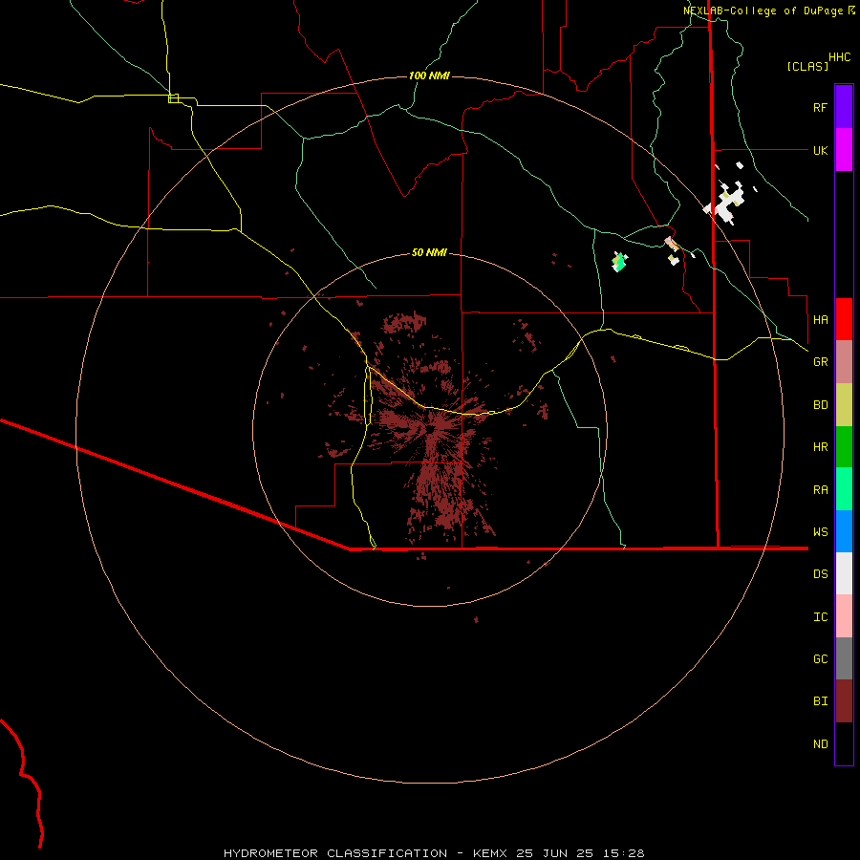Select the dusty pink GR legend swatch
The width and height of the screenshot is (860, 860).
tap(844, 362)
